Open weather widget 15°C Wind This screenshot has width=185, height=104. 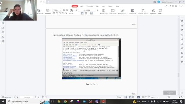[139, 101]
